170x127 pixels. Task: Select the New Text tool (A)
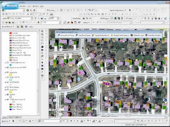(30, 121)
